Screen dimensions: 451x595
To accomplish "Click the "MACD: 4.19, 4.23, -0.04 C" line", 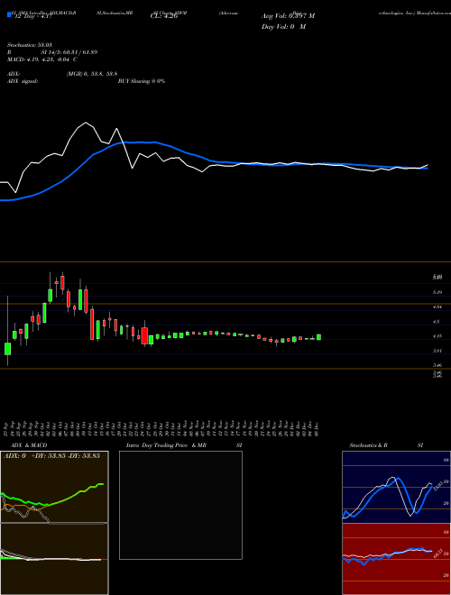I will click(42, 59).
